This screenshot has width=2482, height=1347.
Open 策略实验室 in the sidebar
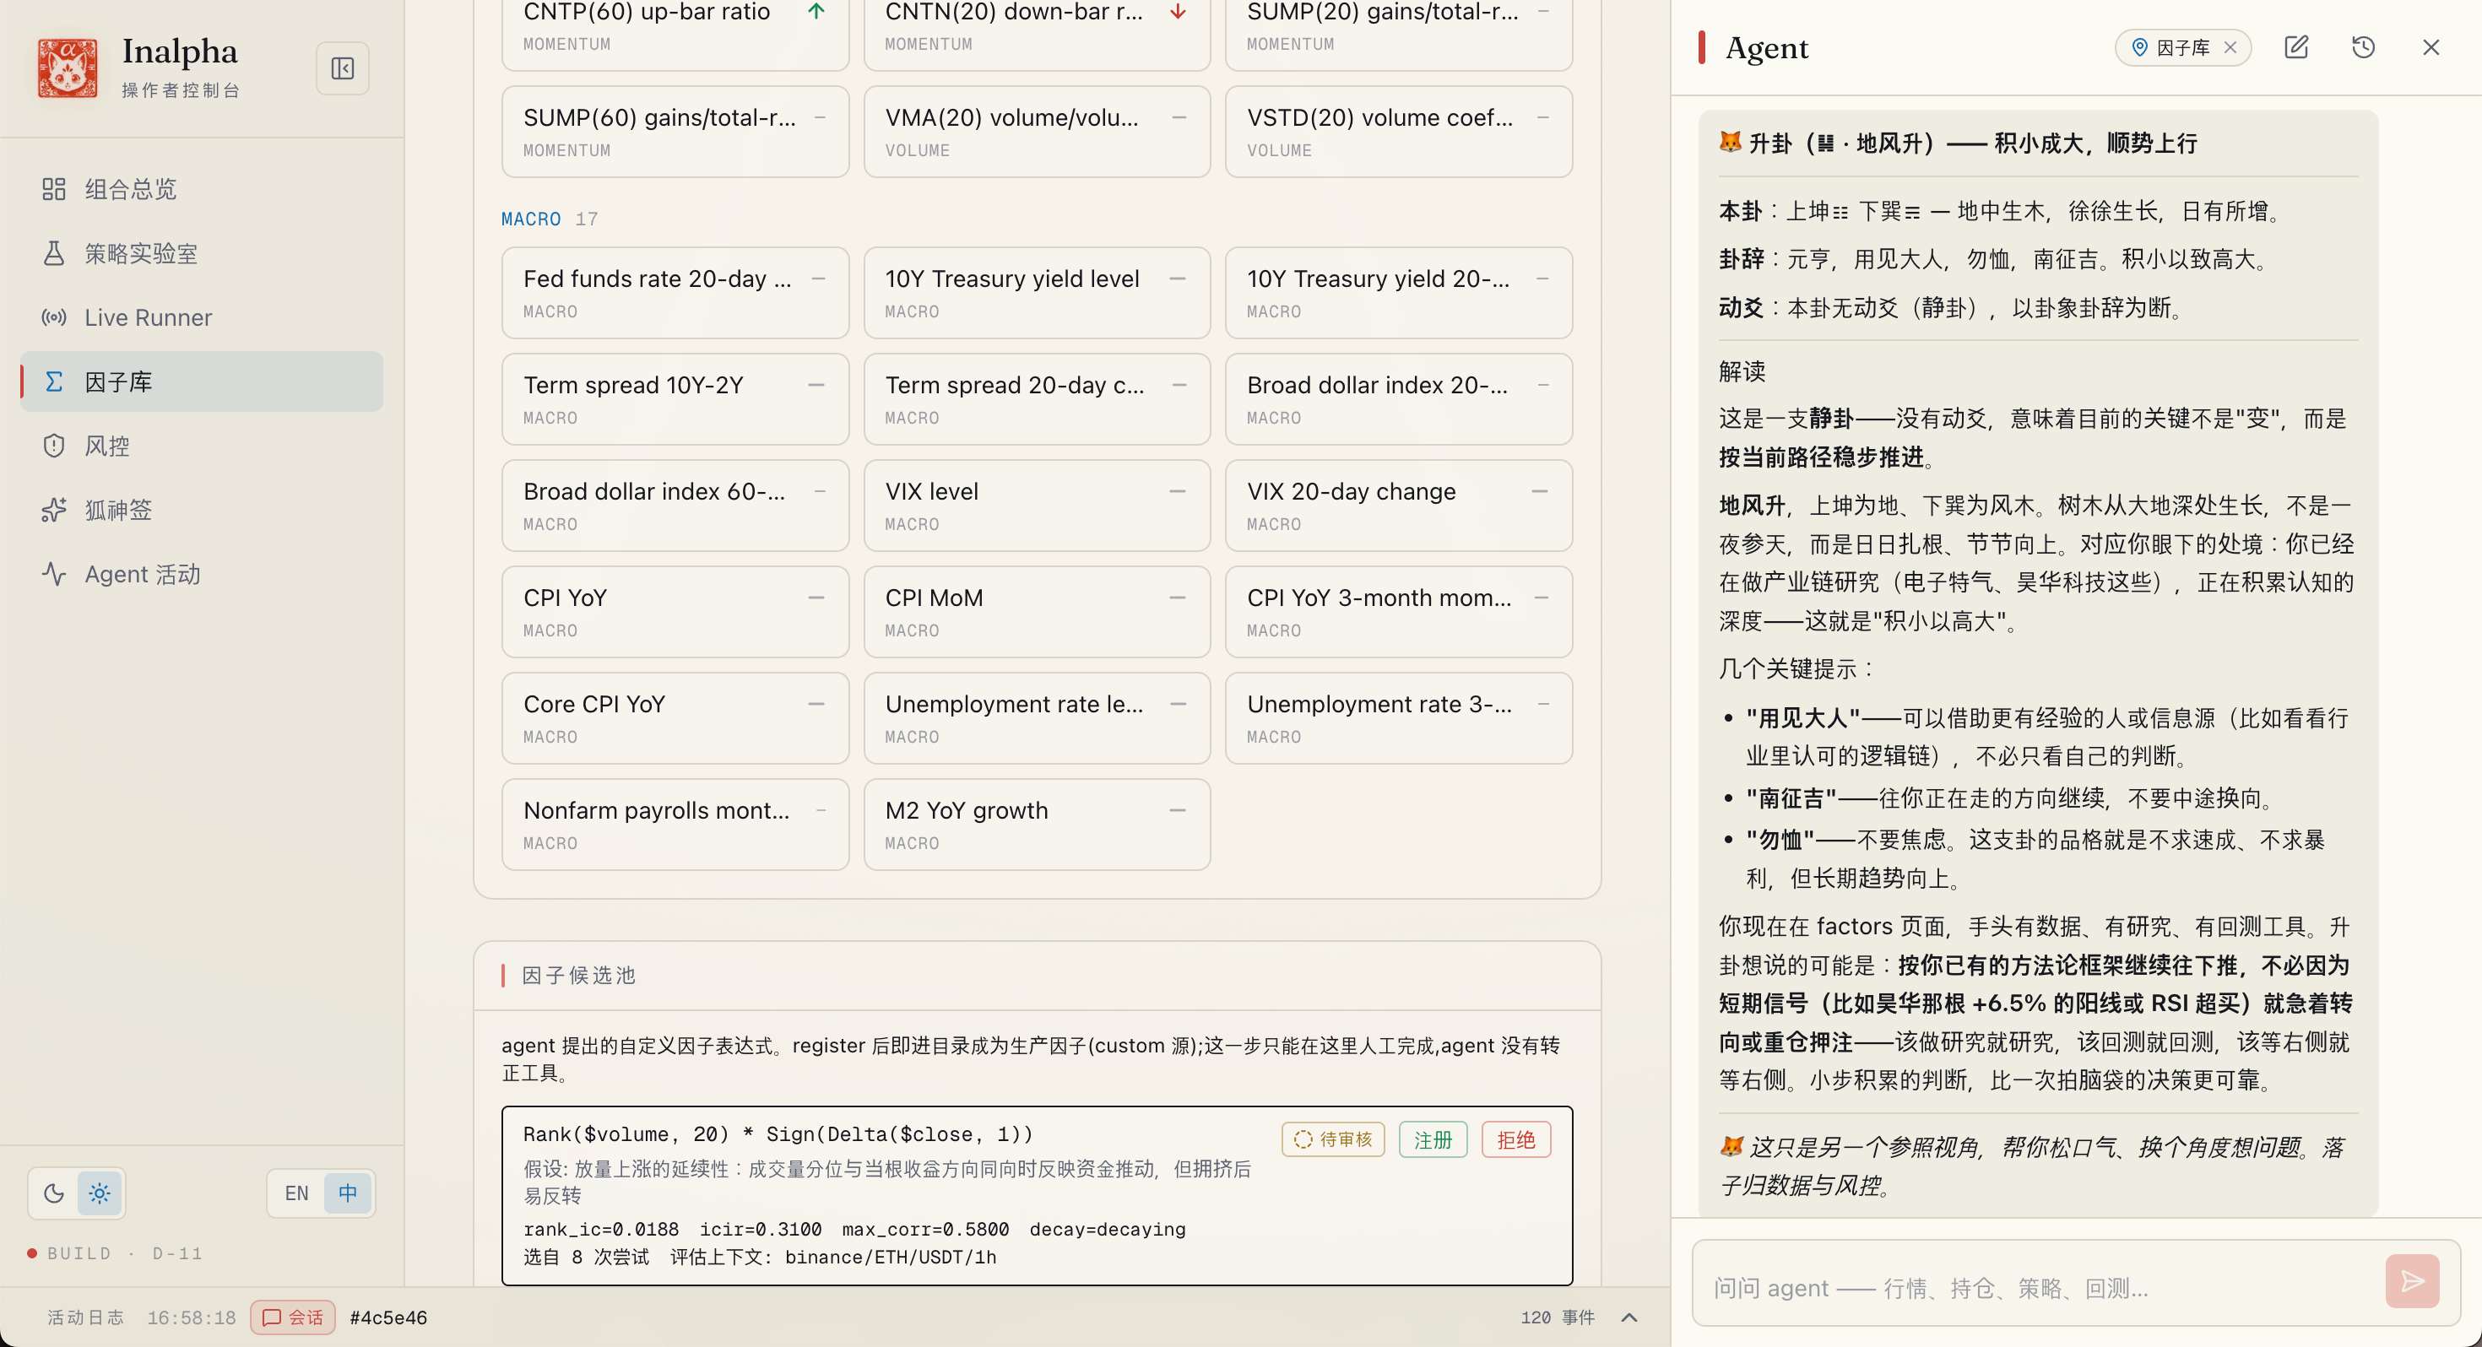(202, 253)
